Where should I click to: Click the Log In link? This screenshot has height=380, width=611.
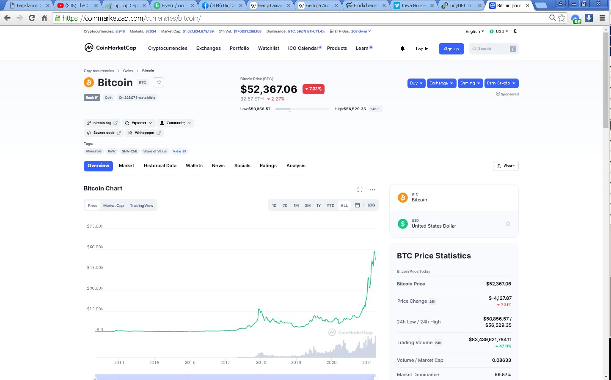(x=422, y=49)
